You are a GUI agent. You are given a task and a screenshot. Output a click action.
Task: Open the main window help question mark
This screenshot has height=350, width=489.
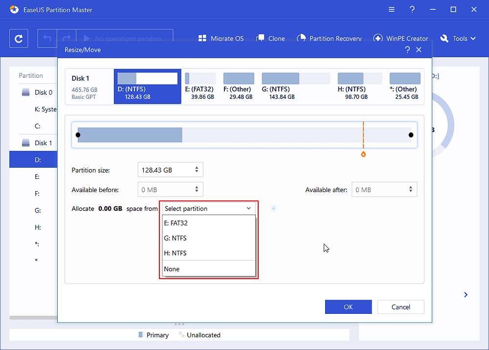coord(412,10)
